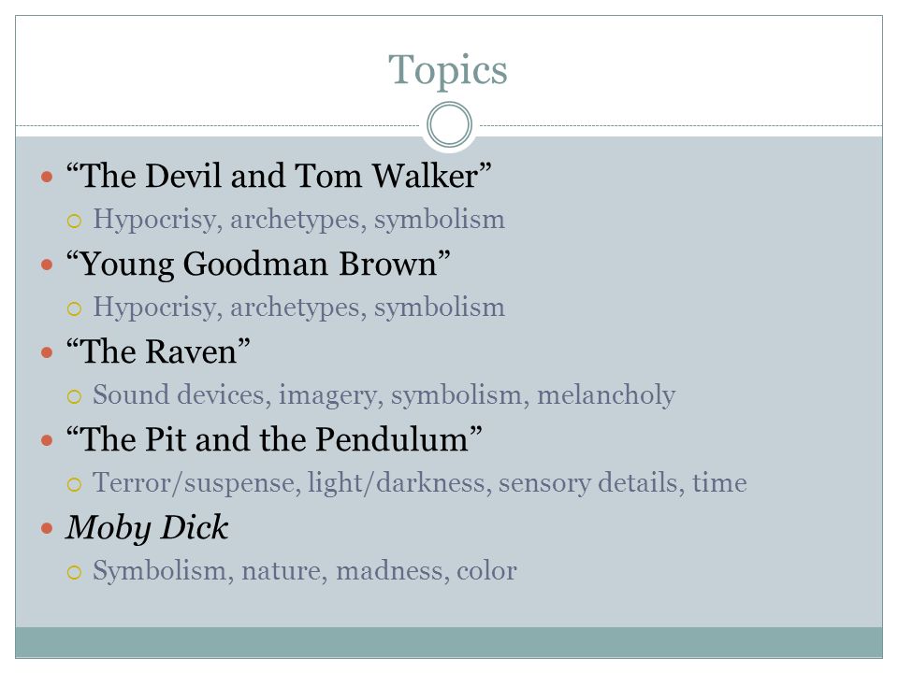
Task: Click the teal footer bar
Action: click(449, 642)
